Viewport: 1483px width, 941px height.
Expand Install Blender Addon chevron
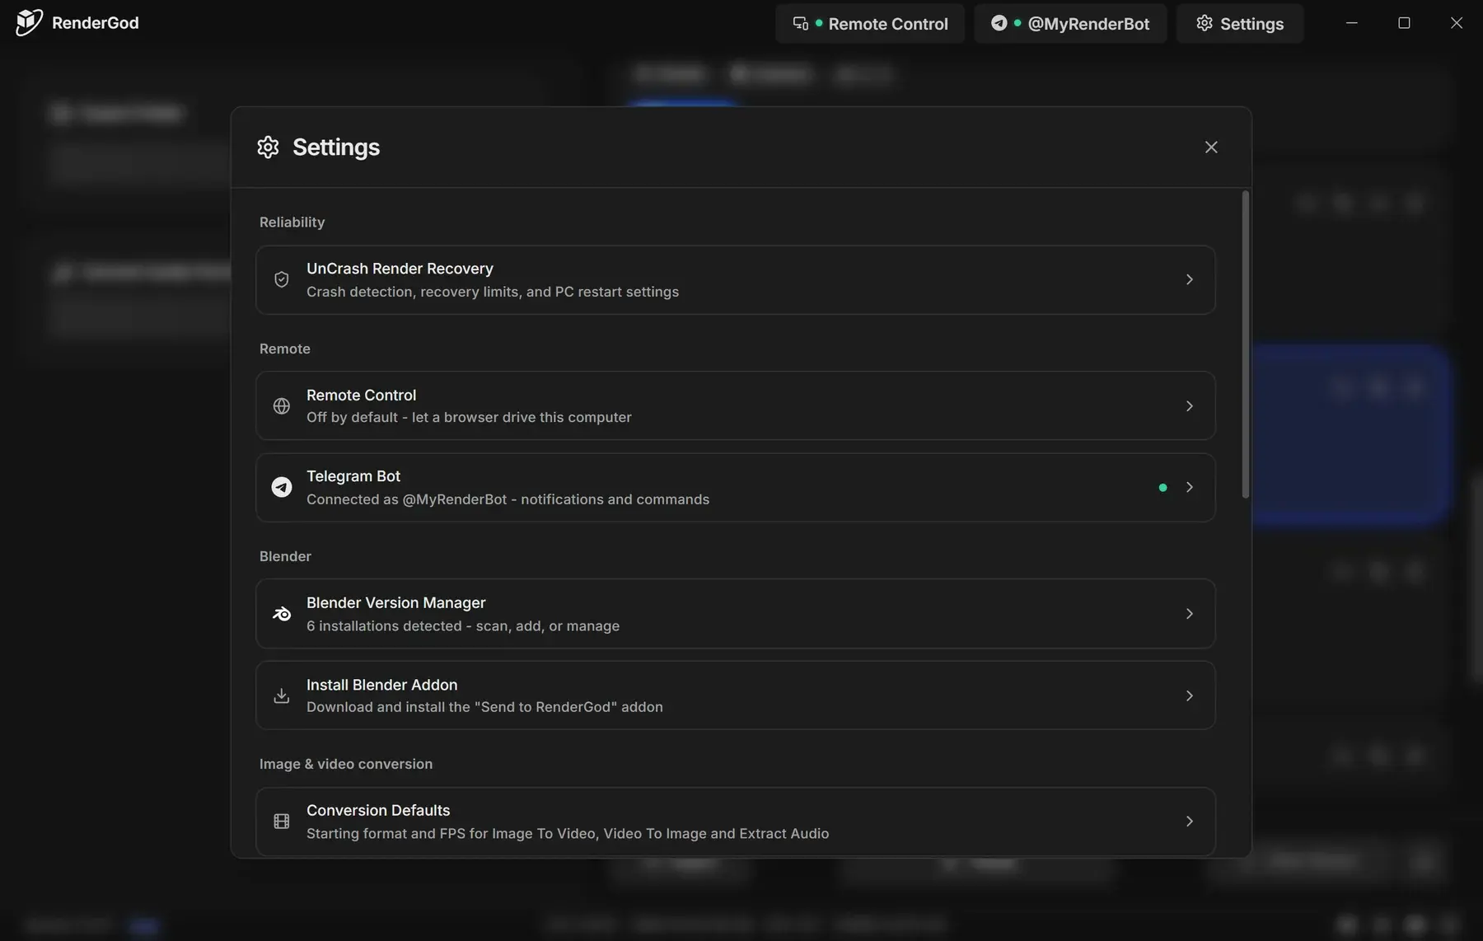tap(1190, 695)
